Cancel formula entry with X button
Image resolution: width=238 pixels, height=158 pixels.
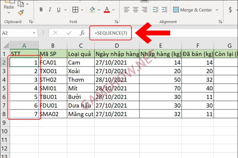coord(56,33)
